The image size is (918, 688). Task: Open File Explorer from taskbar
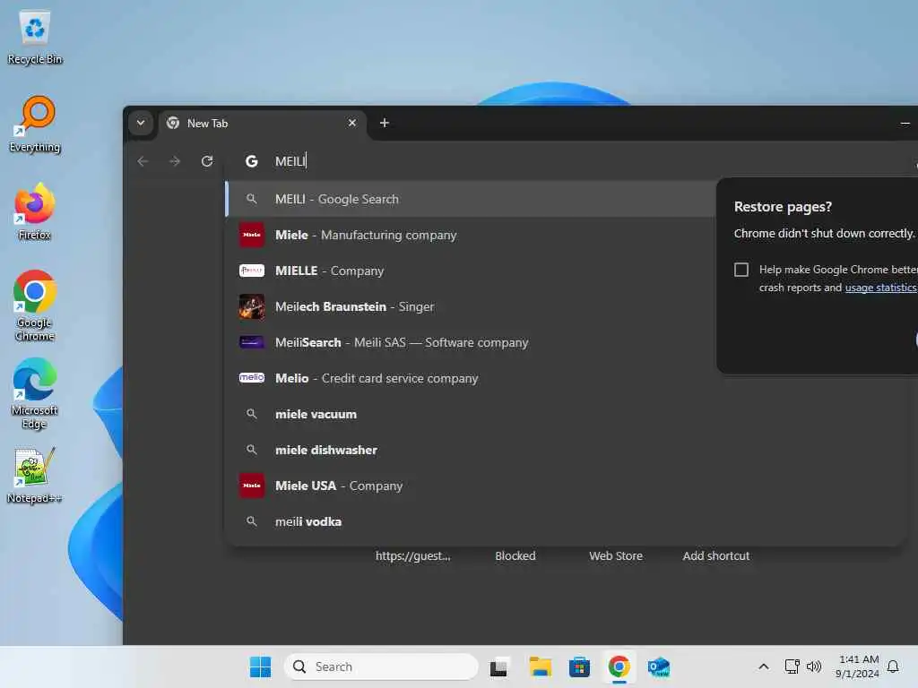point(540,666)
